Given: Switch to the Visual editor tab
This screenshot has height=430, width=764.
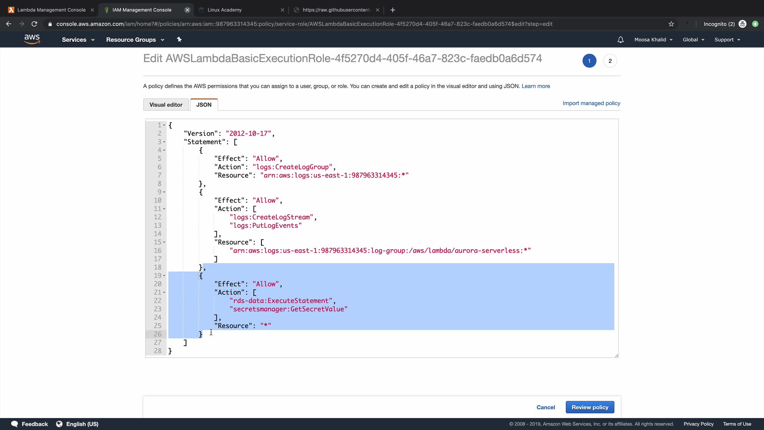Looking at the screenshot, I should (x=166, y=105).
